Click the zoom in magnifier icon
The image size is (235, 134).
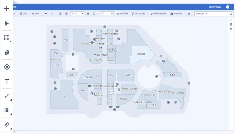[60, 14]
